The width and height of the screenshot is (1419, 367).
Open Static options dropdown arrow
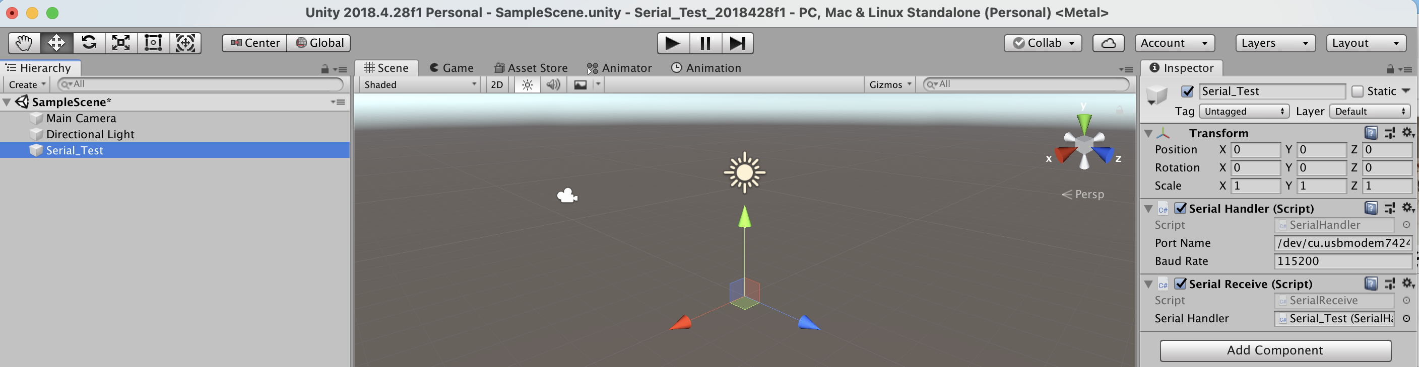(x=1406, y=90)
